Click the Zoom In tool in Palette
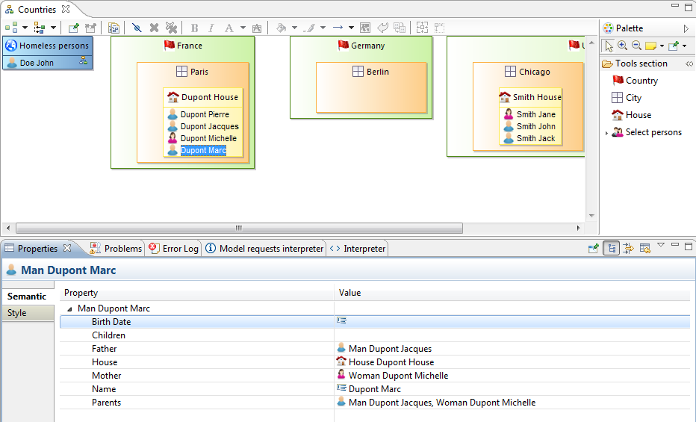This screenshot has width=696, height=422. 623,46
